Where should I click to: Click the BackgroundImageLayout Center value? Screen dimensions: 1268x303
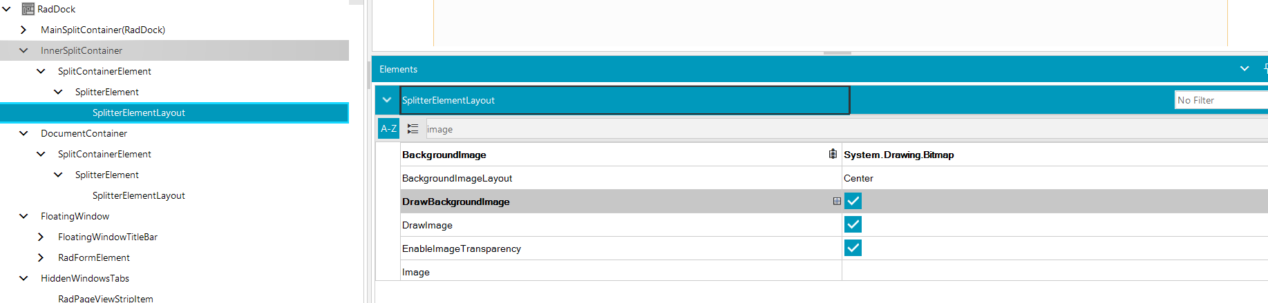point(858,178)
